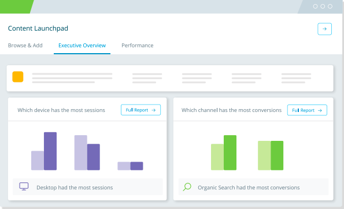Viewport: 344px width, 209px height.
Task: Click the 'Which device has the most sessions' heading
Action: [61, 110]
